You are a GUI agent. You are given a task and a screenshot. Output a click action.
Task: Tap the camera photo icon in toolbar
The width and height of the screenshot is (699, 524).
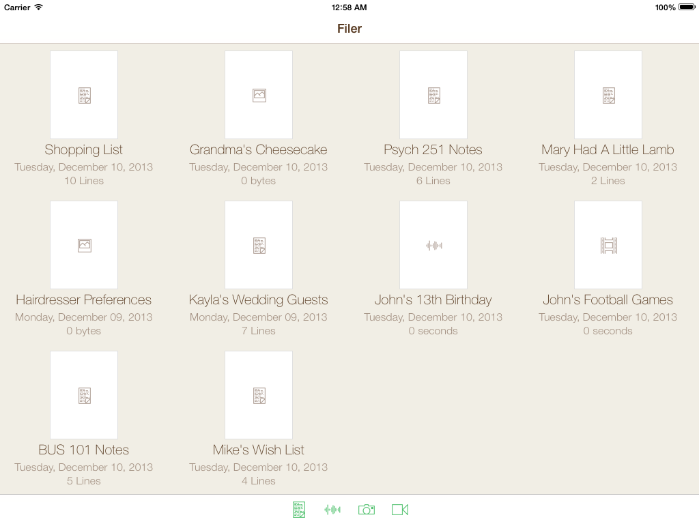367,510
